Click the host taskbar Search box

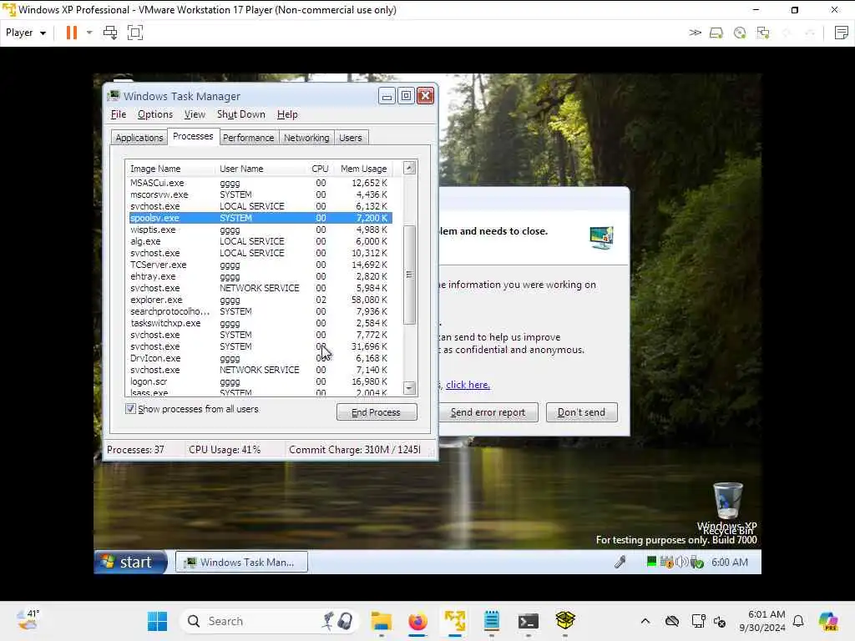click(x=270, y=621)
